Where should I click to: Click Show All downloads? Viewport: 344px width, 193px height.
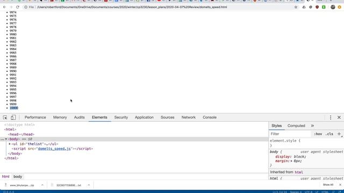point(328,185)
